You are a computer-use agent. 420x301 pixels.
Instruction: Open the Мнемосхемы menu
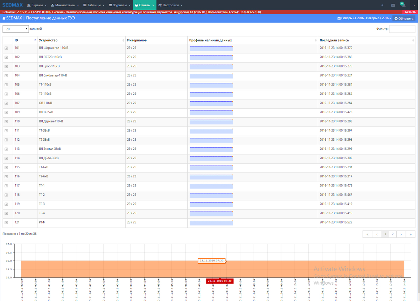click(65, 5)
